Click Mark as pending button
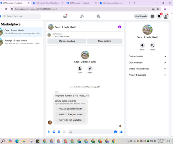 67,41
